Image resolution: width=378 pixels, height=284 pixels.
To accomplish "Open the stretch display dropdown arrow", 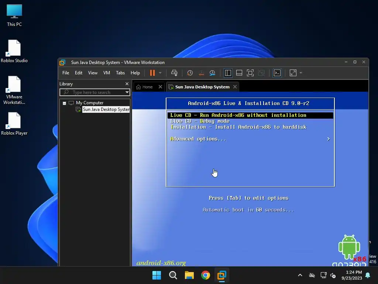I will [x=301, y=73].
